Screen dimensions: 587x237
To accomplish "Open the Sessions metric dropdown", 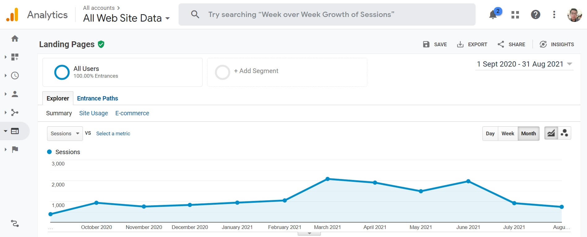I will pyautogui.click(x=64, y=133).
